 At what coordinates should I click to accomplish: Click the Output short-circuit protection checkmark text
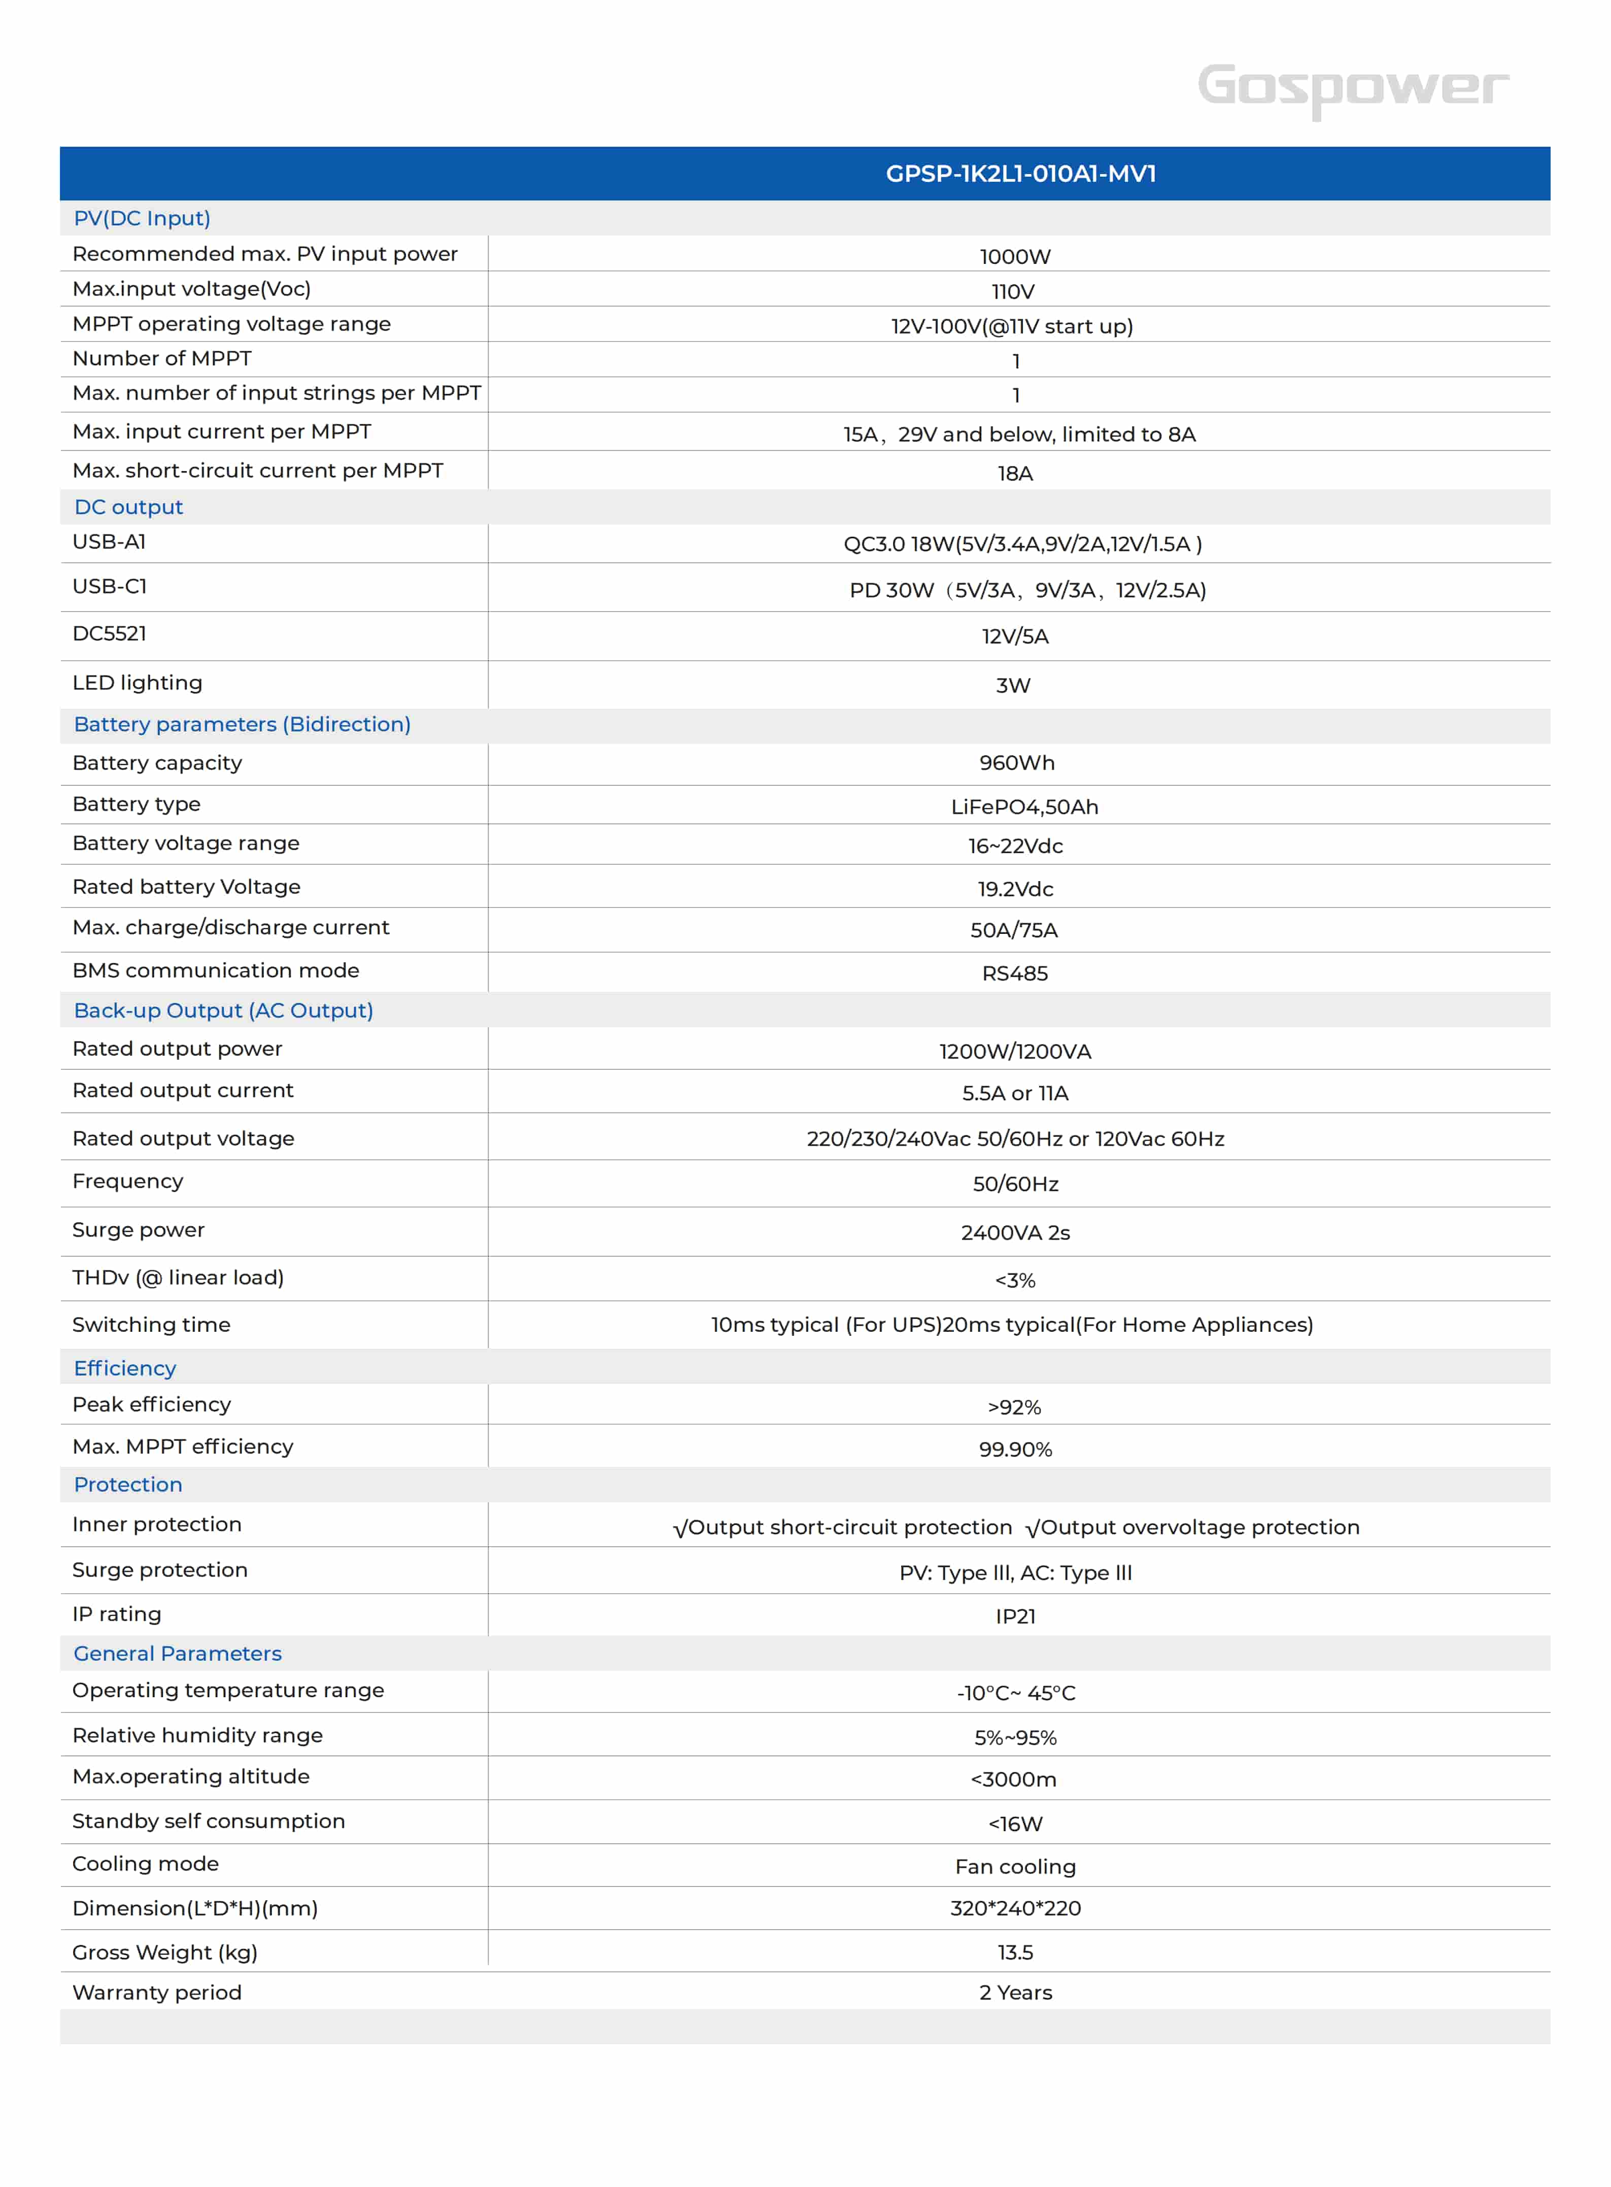[843, 1528]
